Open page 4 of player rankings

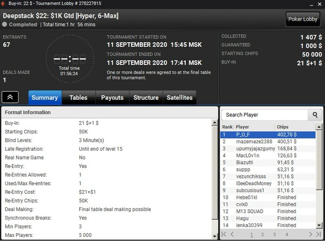coord(287,235)
